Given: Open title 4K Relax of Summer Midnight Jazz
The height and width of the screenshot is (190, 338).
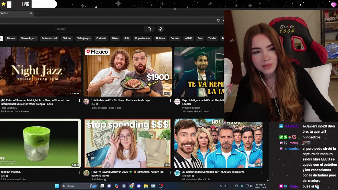Looking at the screenshot, I should click(x=36, y=102).
